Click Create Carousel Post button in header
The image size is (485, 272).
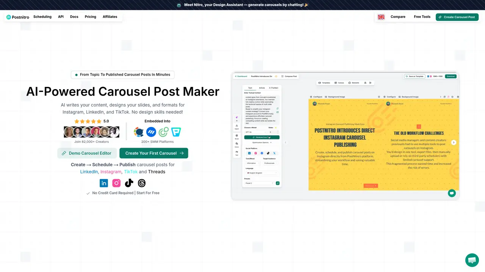pyautogui.click(x=457, y=17)
